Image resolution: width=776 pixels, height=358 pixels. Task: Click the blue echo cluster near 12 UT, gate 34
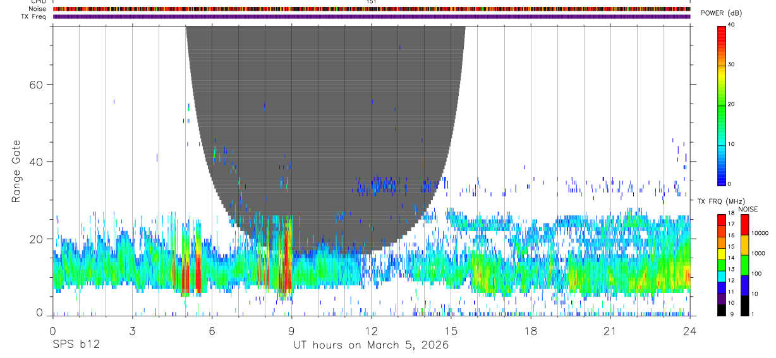coord(381,186)
